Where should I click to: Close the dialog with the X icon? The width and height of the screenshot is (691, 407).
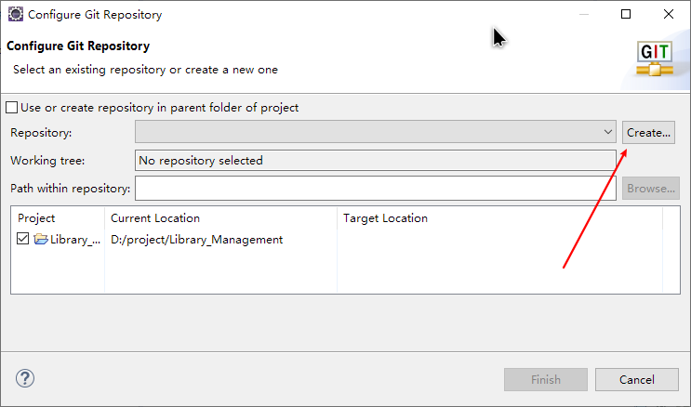click(669, 14)
